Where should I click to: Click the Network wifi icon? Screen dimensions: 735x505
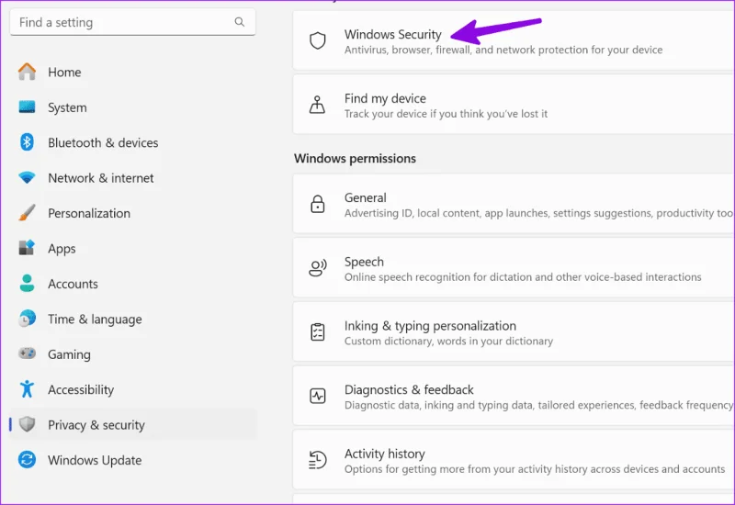(x=27, y=177)
